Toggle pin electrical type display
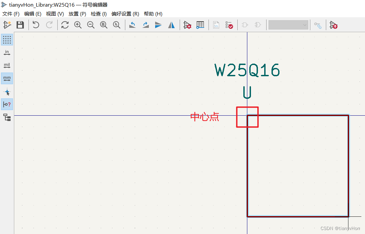The image size is (365, 234). 7,104
